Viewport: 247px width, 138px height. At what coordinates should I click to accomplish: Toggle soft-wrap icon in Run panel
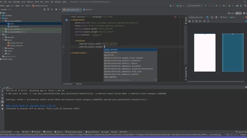click(2, 98)
